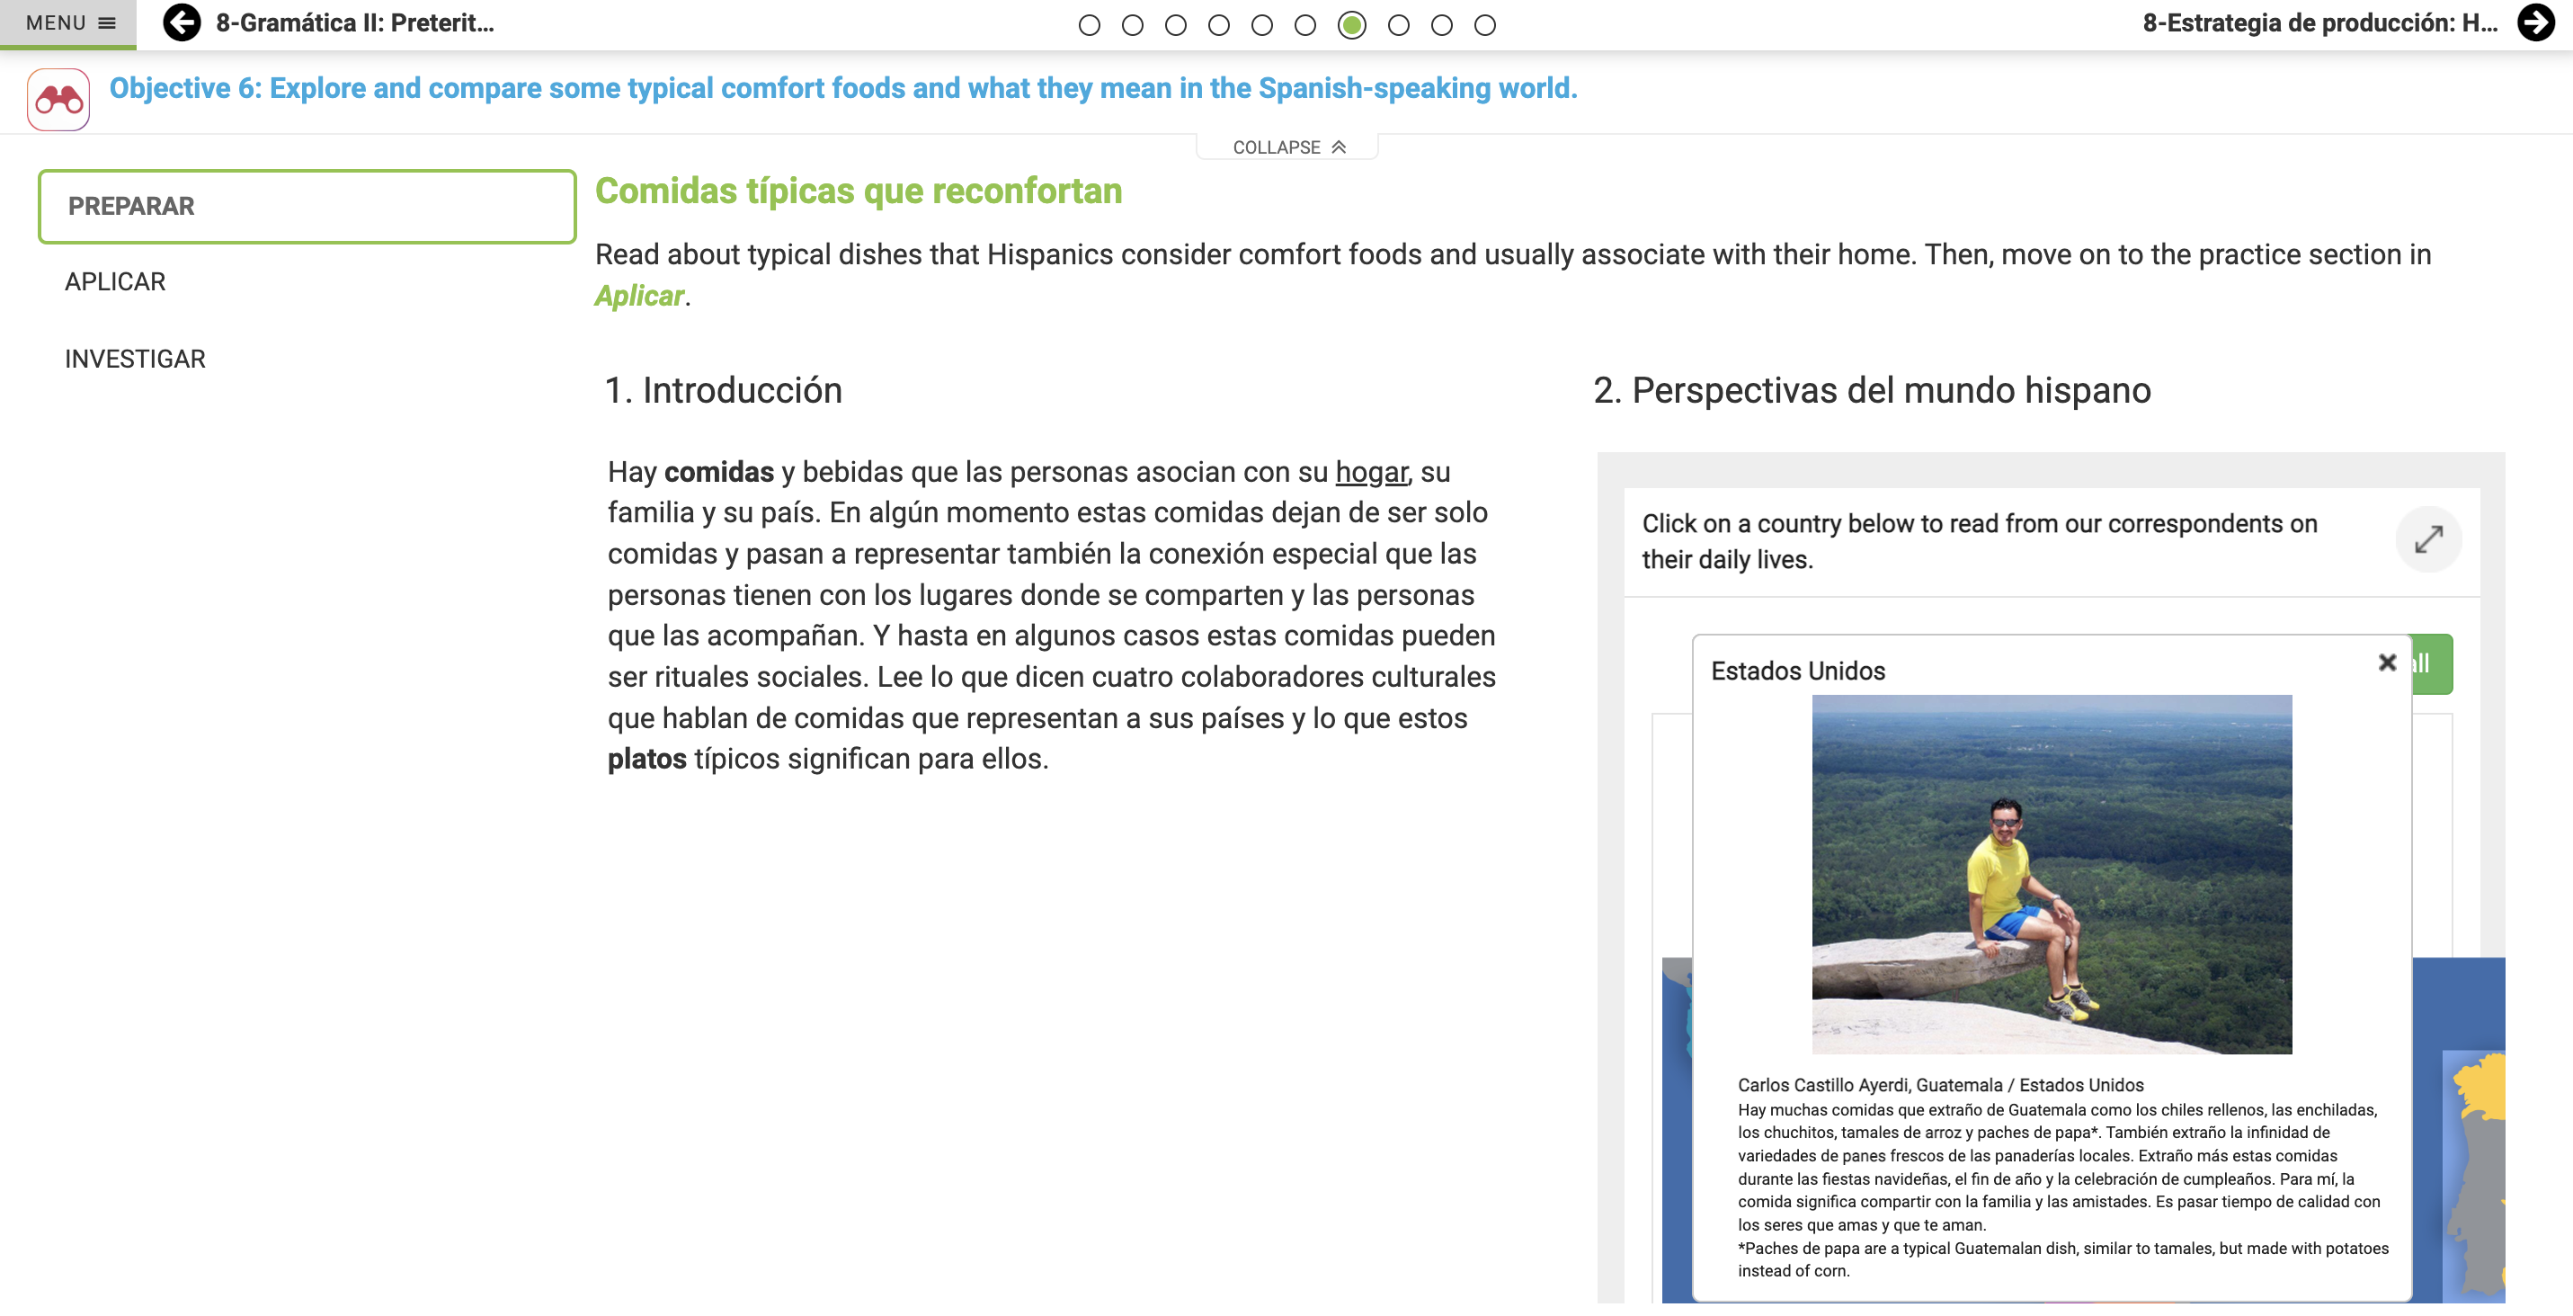Select the sixth page progress dot
The height and width of the screenshot is (1316, 2573).
1304,25
